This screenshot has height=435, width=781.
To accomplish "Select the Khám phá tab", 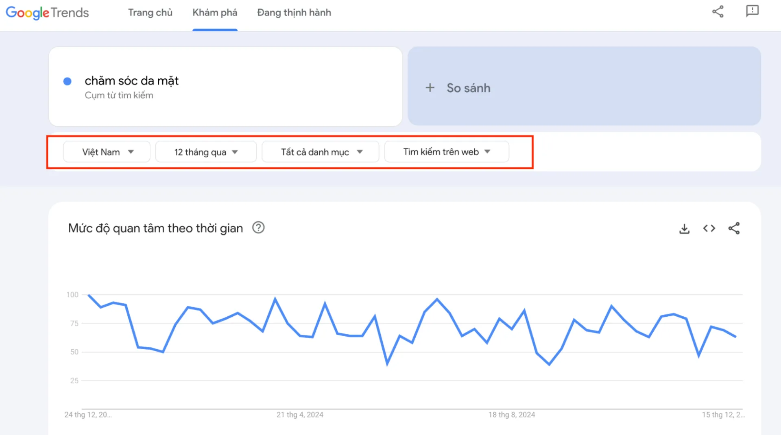I will tap(215, 13).
